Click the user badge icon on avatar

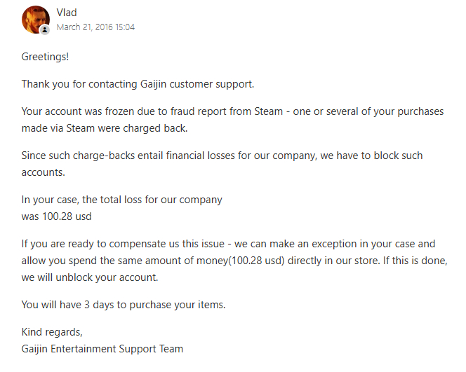pos(45,29)
